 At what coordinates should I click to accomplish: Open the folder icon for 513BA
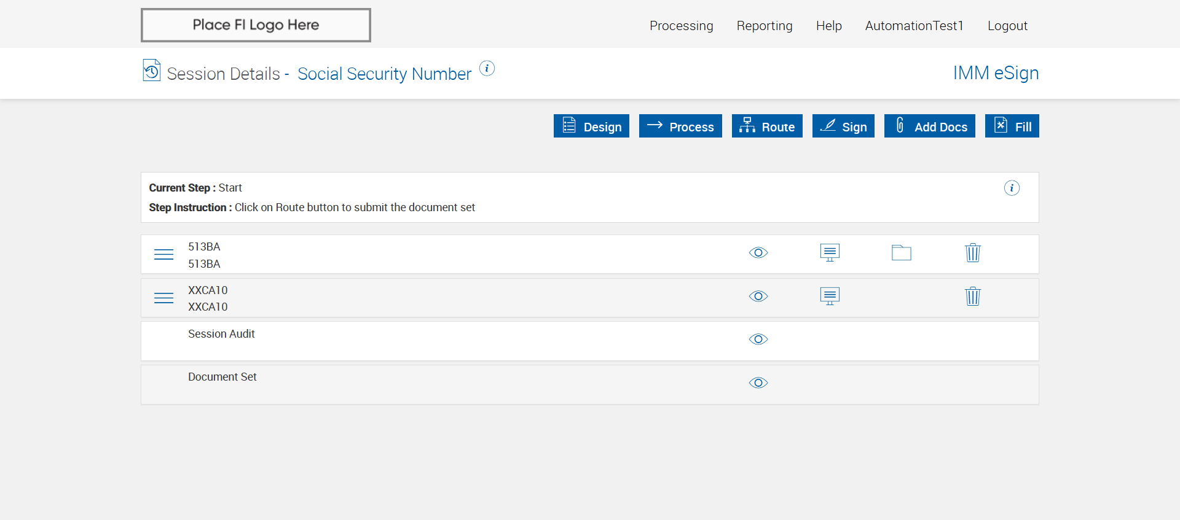(901, 253)
